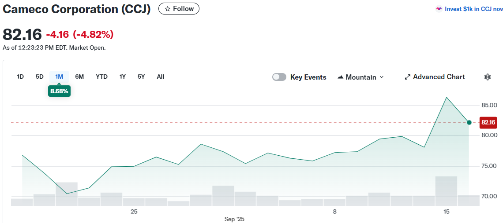The height and width of the screenshot is (223, 503).
Task: Click the mountain chart type icon
Action: click(341, 77)
